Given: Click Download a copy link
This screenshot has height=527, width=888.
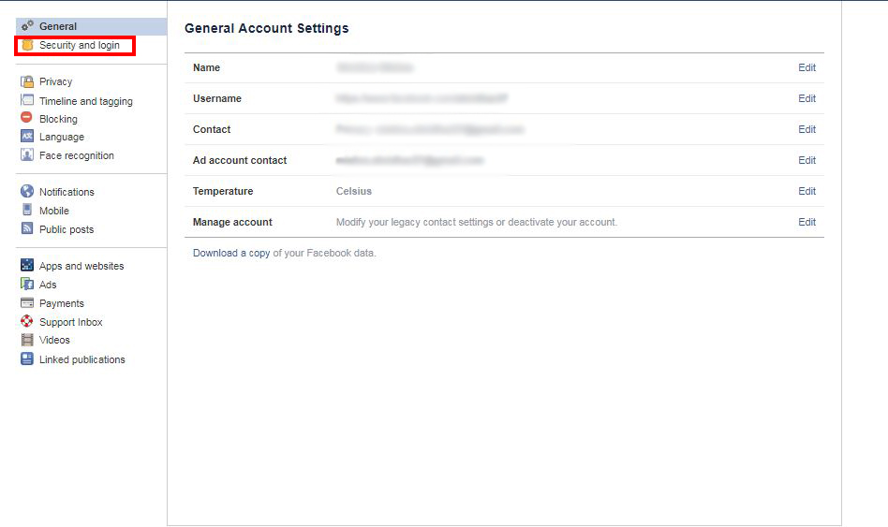Looking at the screenshot, I should coord(230,253).
